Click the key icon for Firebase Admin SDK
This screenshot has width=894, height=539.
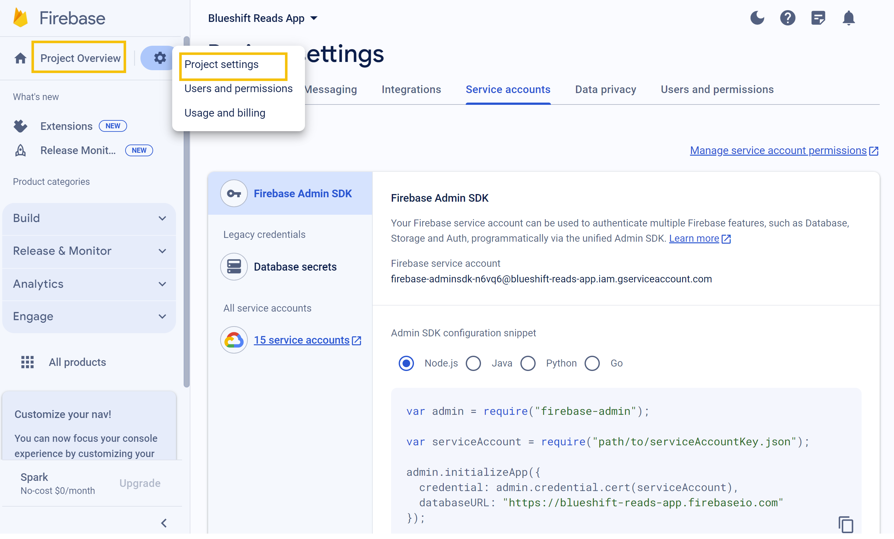234,193
